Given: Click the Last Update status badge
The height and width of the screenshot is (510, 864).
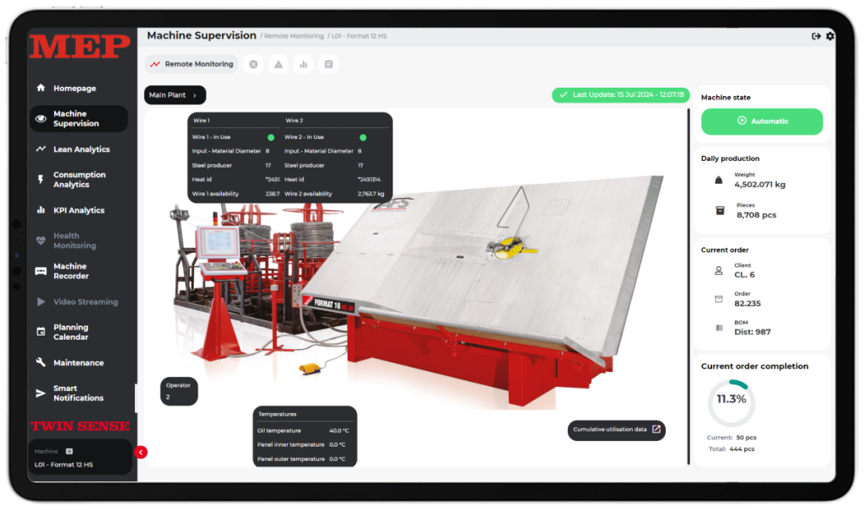Looking at the screenshot, I should click(x=621, y=94).
